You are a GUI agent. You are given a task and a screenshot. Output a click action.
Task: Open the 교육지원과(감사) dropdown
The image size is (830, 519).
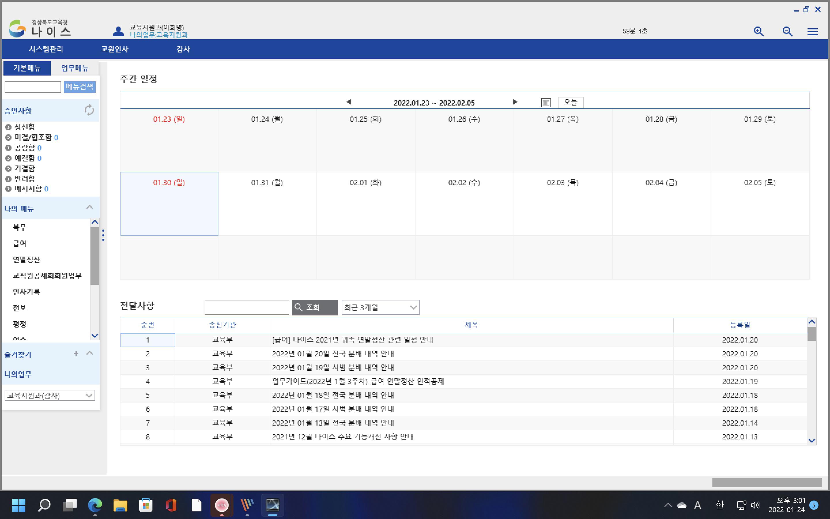pyautogui.click(x=50, y=395)
